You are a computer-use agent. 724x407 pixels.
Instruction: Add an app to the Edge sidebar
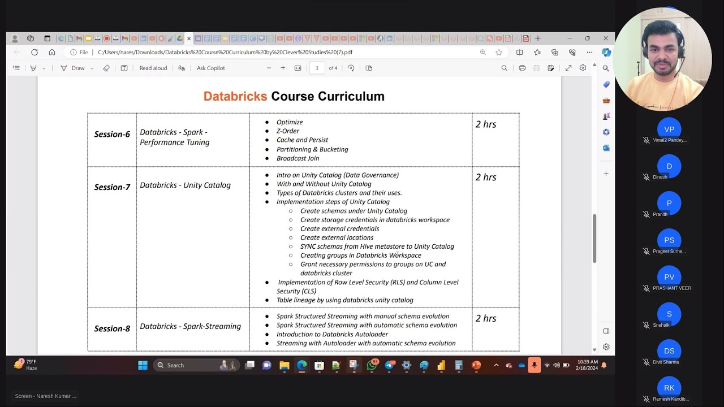coord(606,174)
